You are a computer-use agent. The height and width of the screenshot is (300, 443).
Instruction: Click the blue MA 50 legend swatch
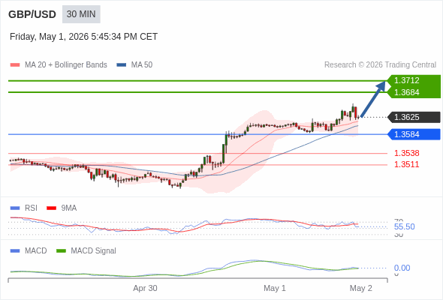coord(122,65)
